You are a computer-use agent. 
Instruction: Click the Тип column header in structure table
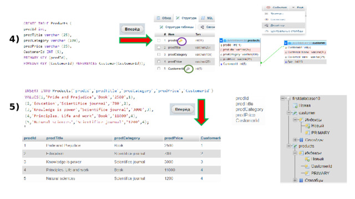tap(198, 34)
